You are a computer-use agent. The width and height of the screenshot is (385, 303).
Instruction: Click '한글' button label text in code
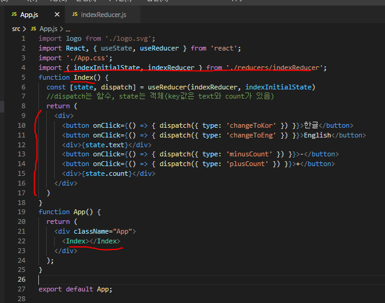(x=311, y=125)
